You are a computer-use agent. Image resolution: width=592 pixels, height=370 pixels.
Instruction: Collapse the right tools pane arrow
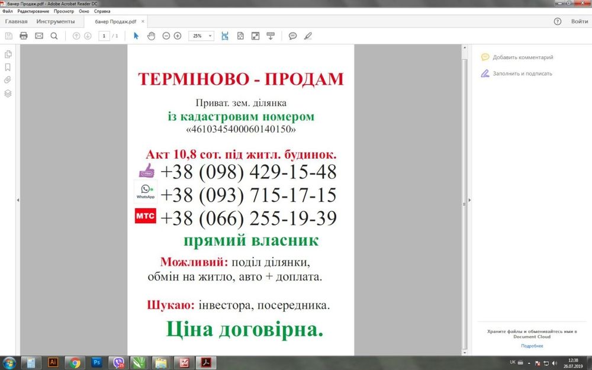(469, 200)
